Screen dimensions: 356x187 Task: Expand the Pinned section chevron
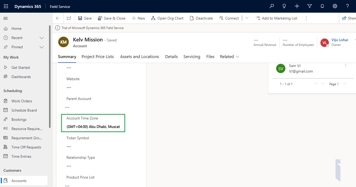(x=42, y=47)
